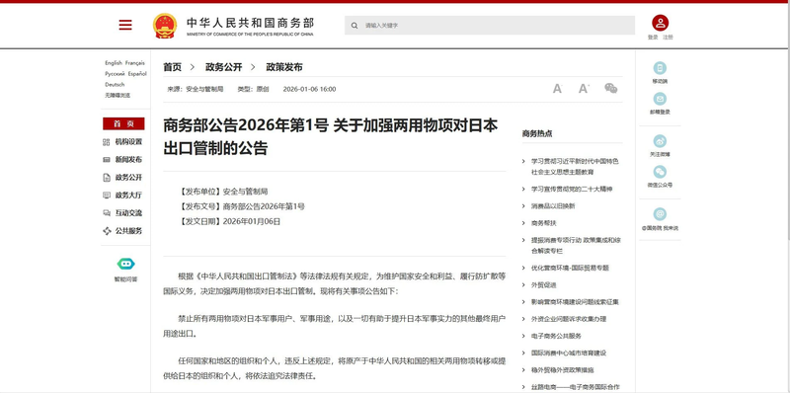This screenshot has width=790, height=393.
Task: Click the larger font size A+ icon
Action: [584, 89]
